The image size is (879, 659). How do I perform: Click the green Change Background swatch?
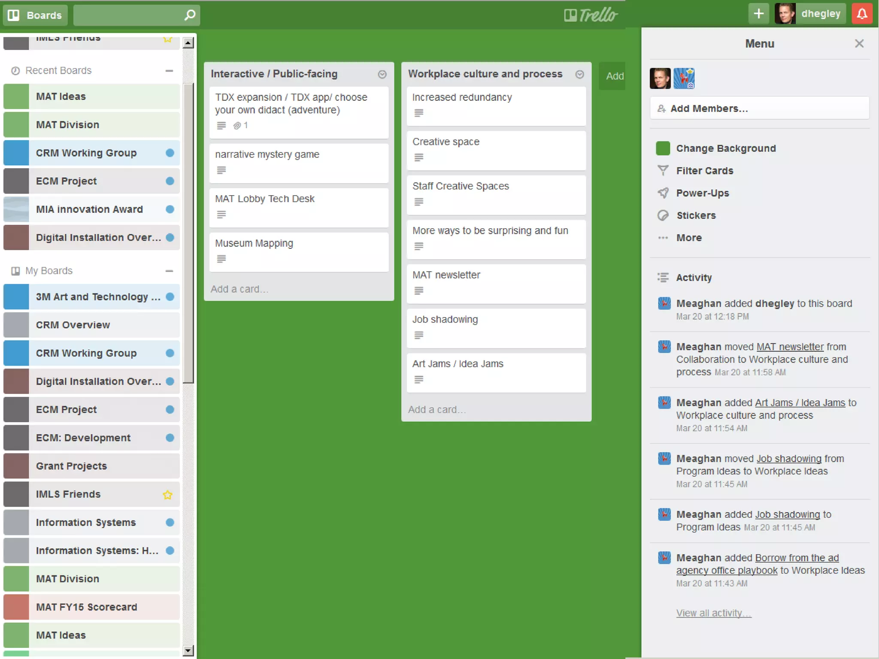(x=663, y=148)
